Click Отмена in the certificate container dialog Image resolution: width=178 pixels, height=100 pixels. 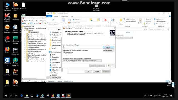pyautogui.click(x=110, y=66)
